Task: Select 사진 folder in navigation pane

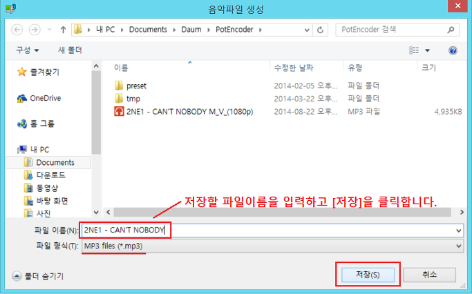Action: point(44,213)
